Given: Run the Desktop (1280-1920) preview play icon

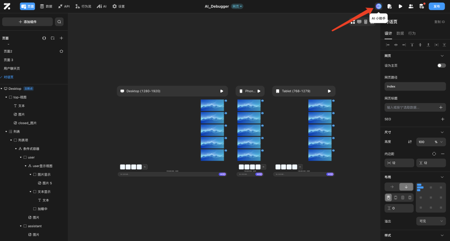Looking at the screenshot, I should coord(222,91).
